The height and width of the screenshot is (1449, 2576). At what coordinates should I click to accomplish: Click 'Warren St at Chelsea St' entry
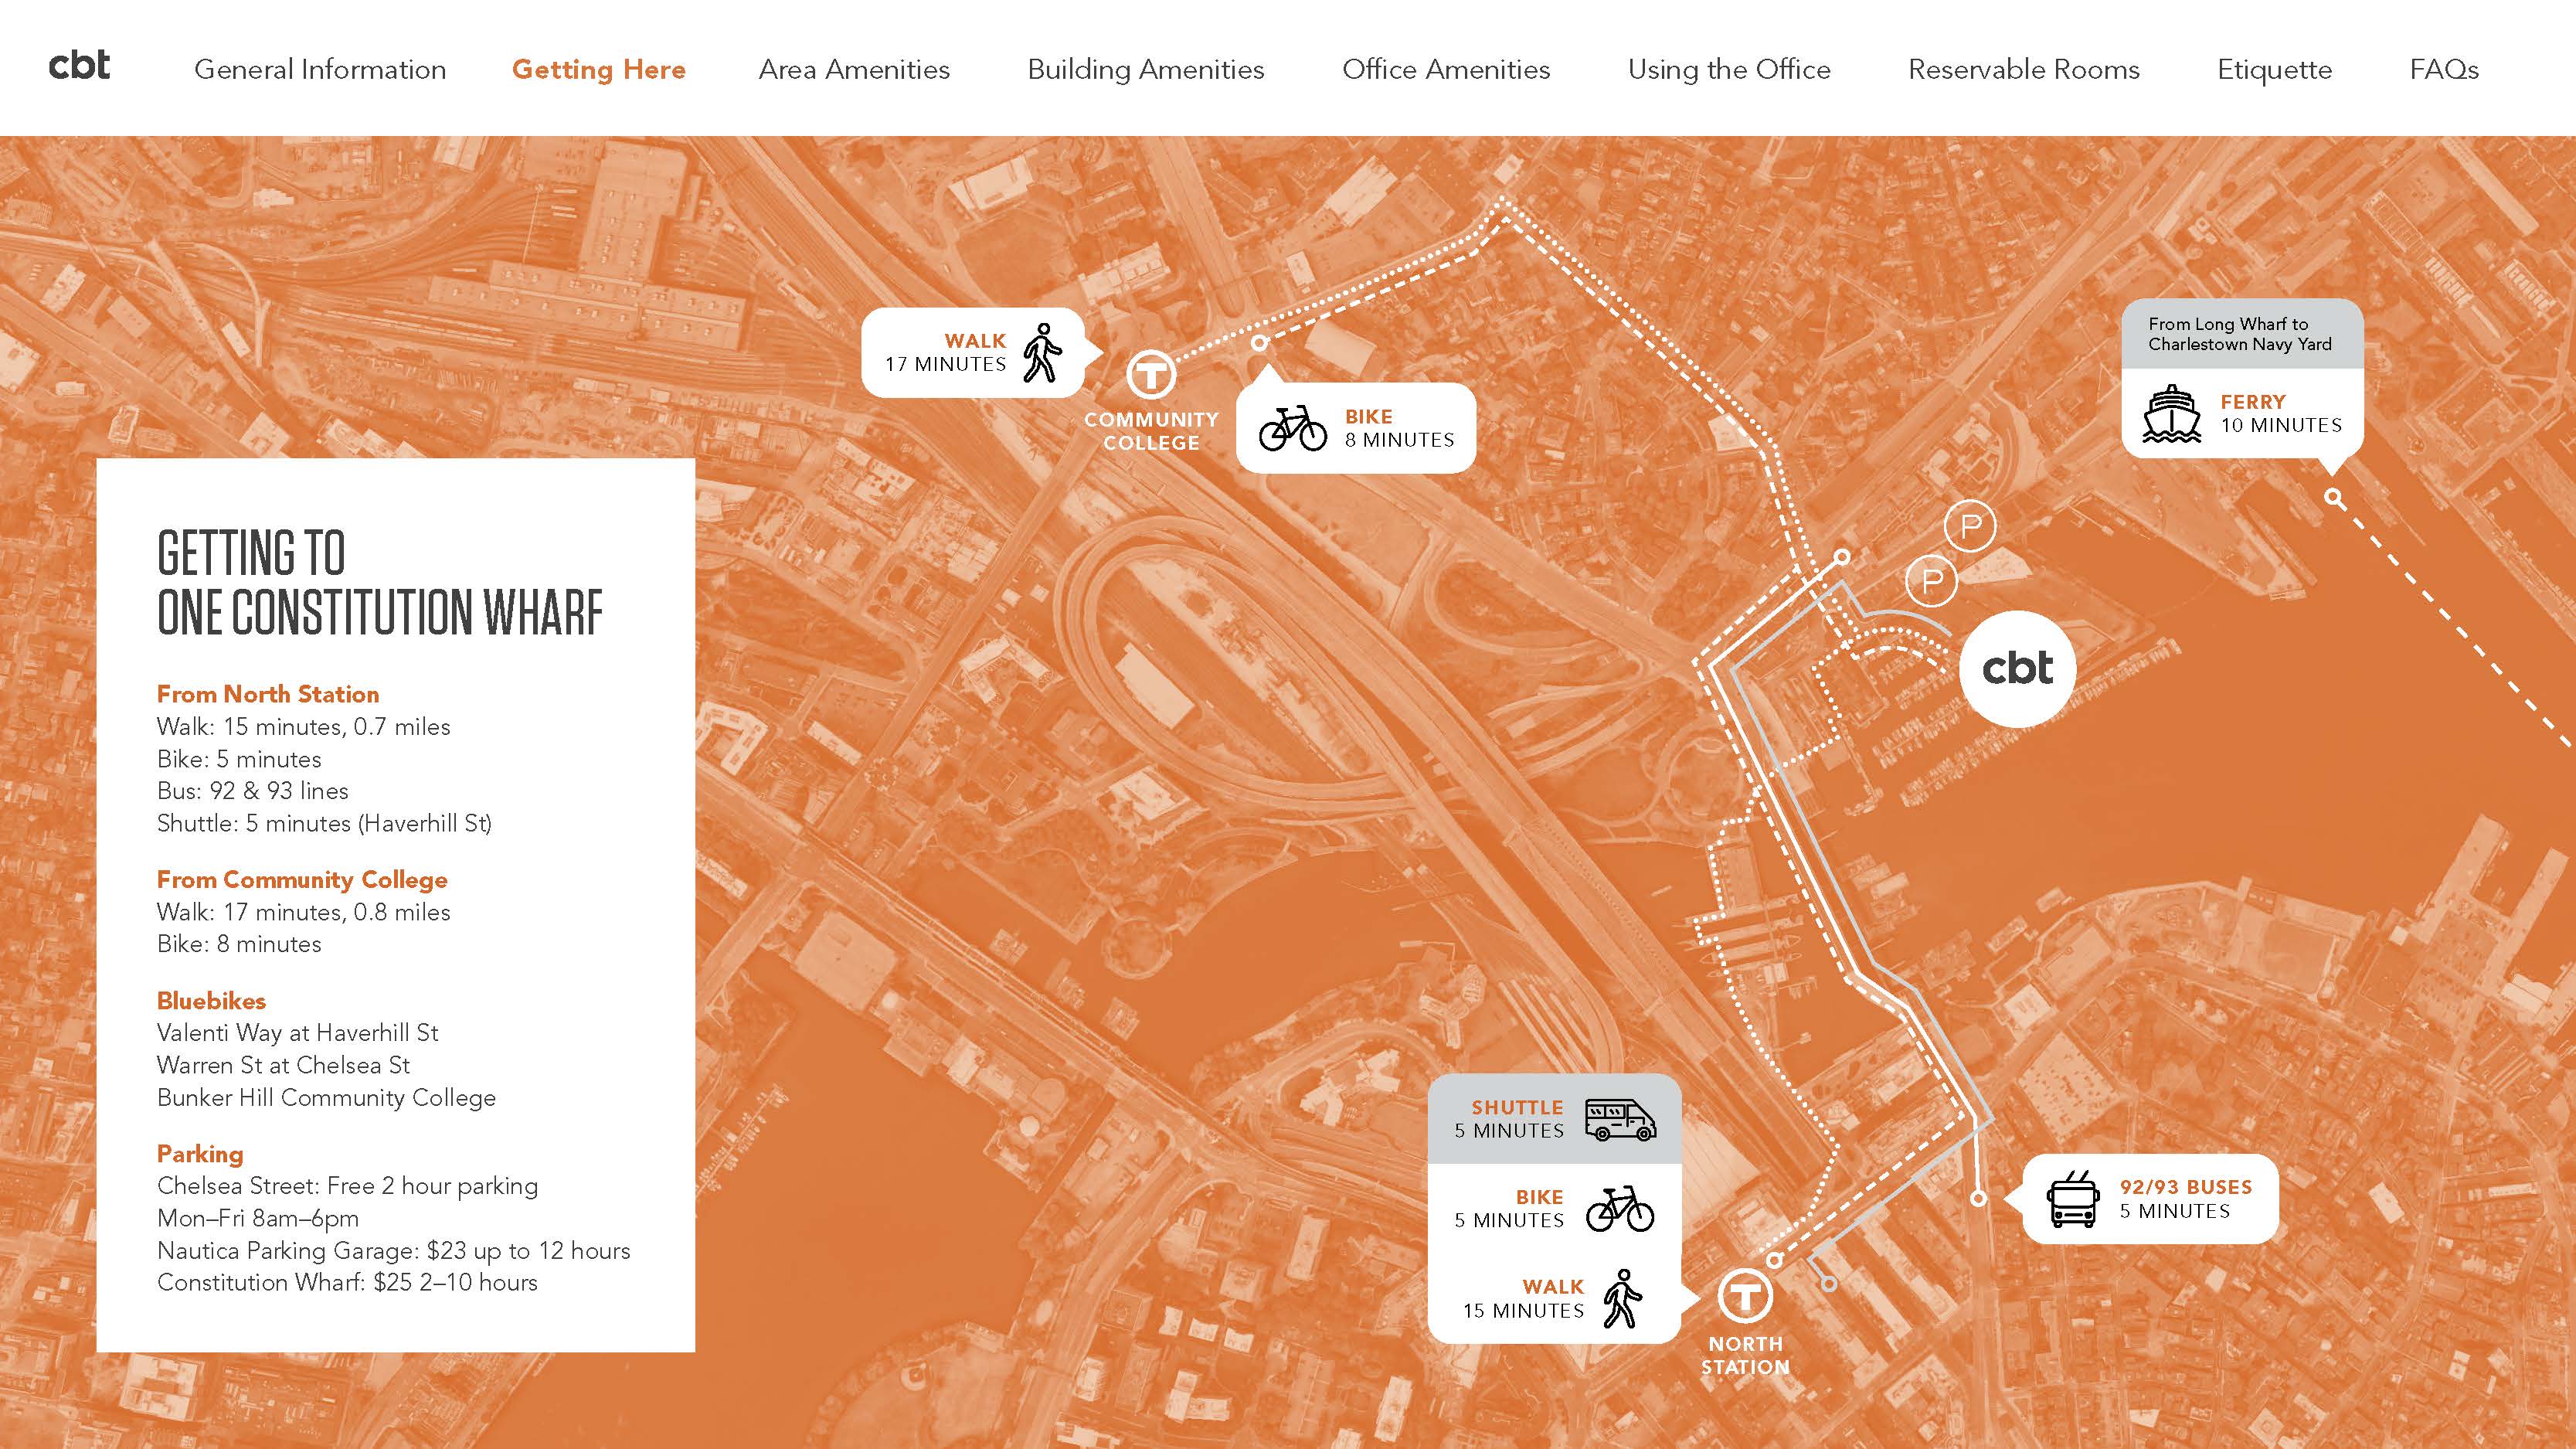click(283, 1065)
